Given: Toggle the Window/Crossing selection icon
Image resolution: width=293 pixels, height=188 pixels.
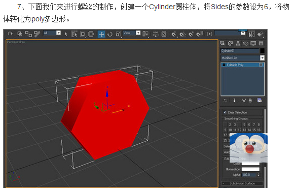Looking at the screenshot, I should (x=91, y=34).
